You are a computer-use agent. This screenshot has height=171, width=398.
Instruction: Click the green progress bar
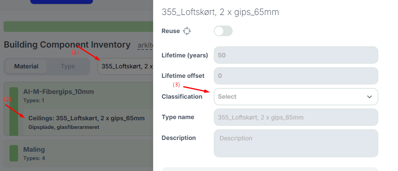click(78, 27)
